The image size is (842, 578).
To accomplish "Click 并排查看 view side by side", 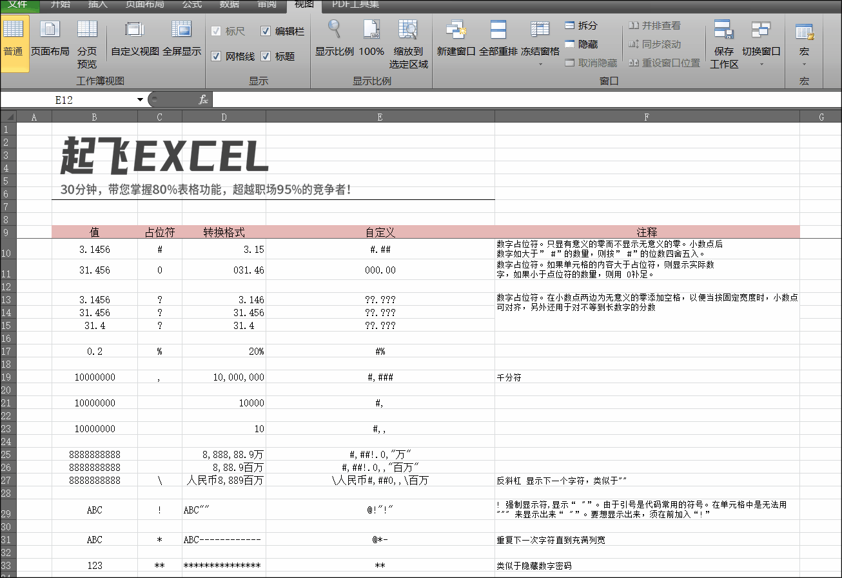I will pos(654,26).
